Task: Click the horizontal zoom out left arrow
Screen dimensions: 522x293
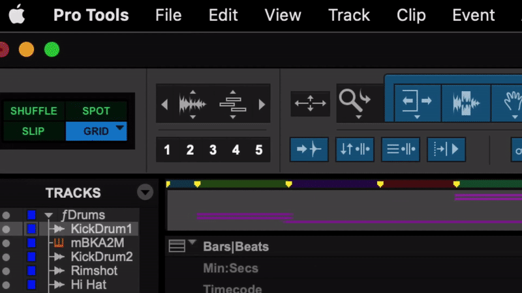Action: 164,105
